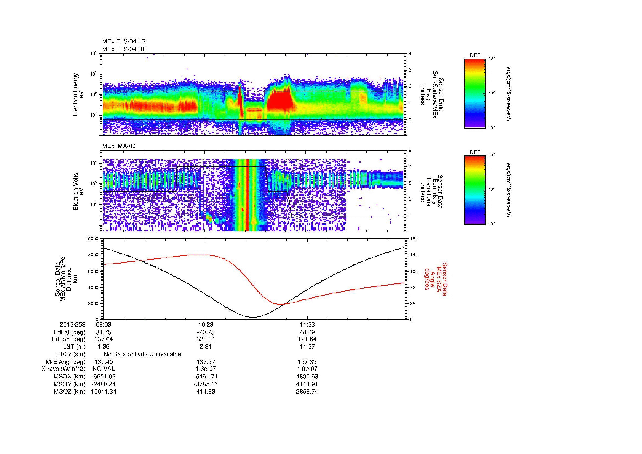
Task: Click PdLon value 337.64
Action: pyautogui.click(x=103, y=339)
